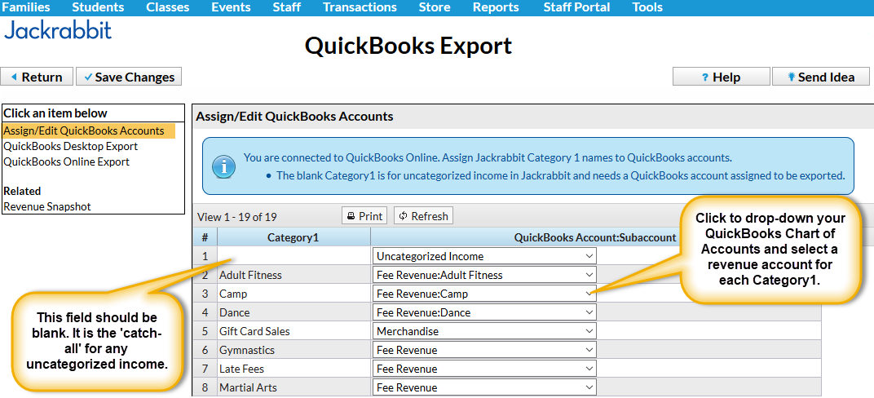Expand Fee Revenue:Adult Fitness dropdown

[x=484, y=275]
